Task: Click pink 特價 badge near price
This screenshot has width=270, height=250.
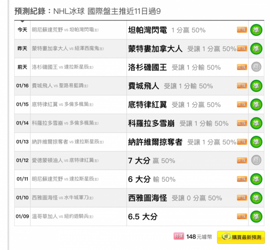Action: [x=179, y=236]
